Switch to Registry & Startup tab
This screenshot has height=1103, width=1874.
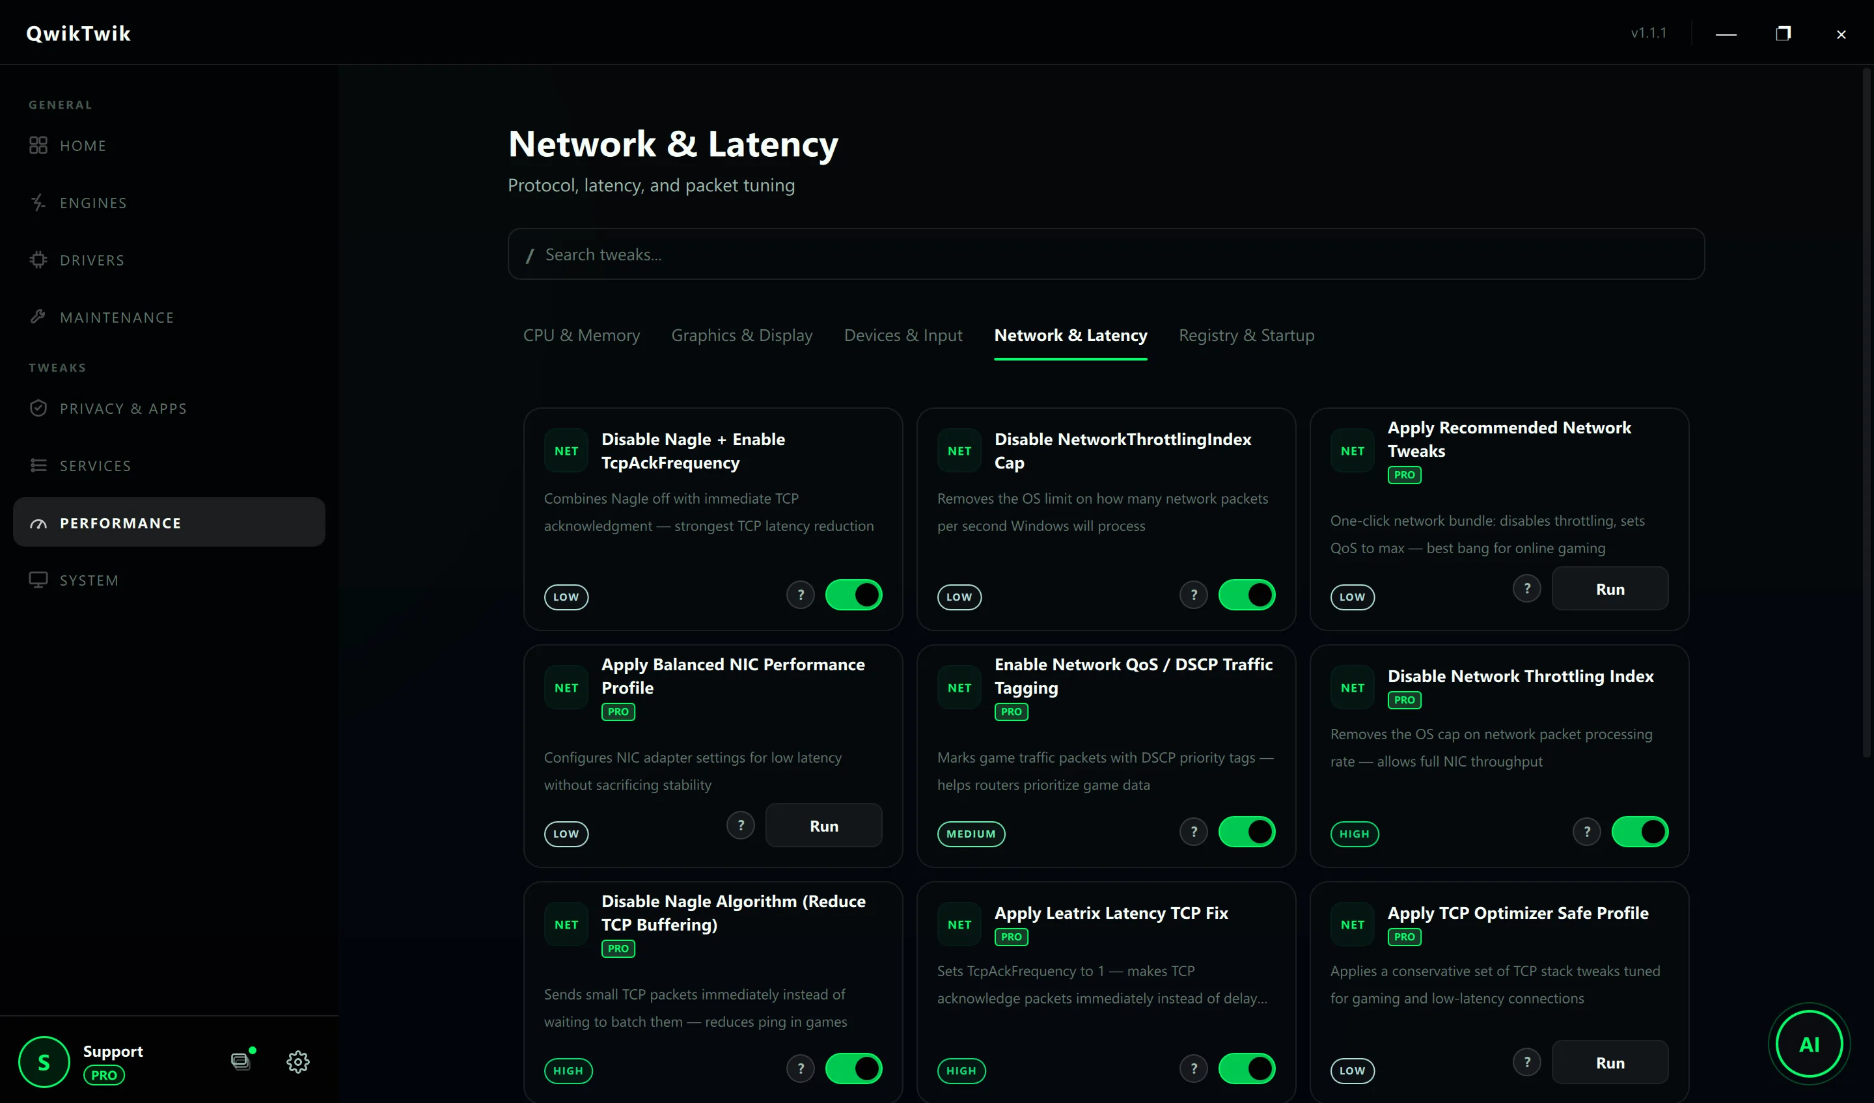click(x=1247, y=335)
